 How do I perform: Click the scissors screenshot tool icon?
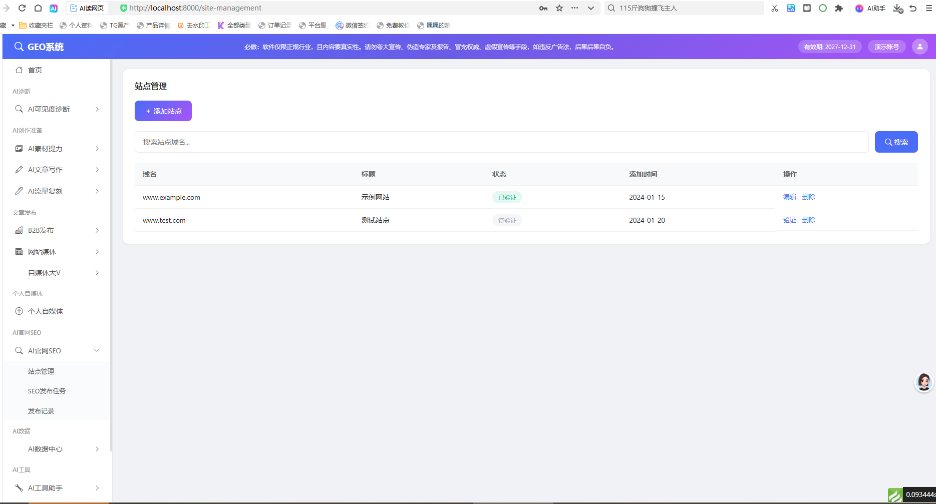[x=775, y=8]
